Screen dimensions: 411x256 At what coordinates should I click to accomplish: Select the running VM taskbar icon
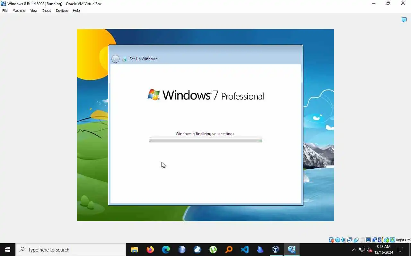tap(292, 250)
